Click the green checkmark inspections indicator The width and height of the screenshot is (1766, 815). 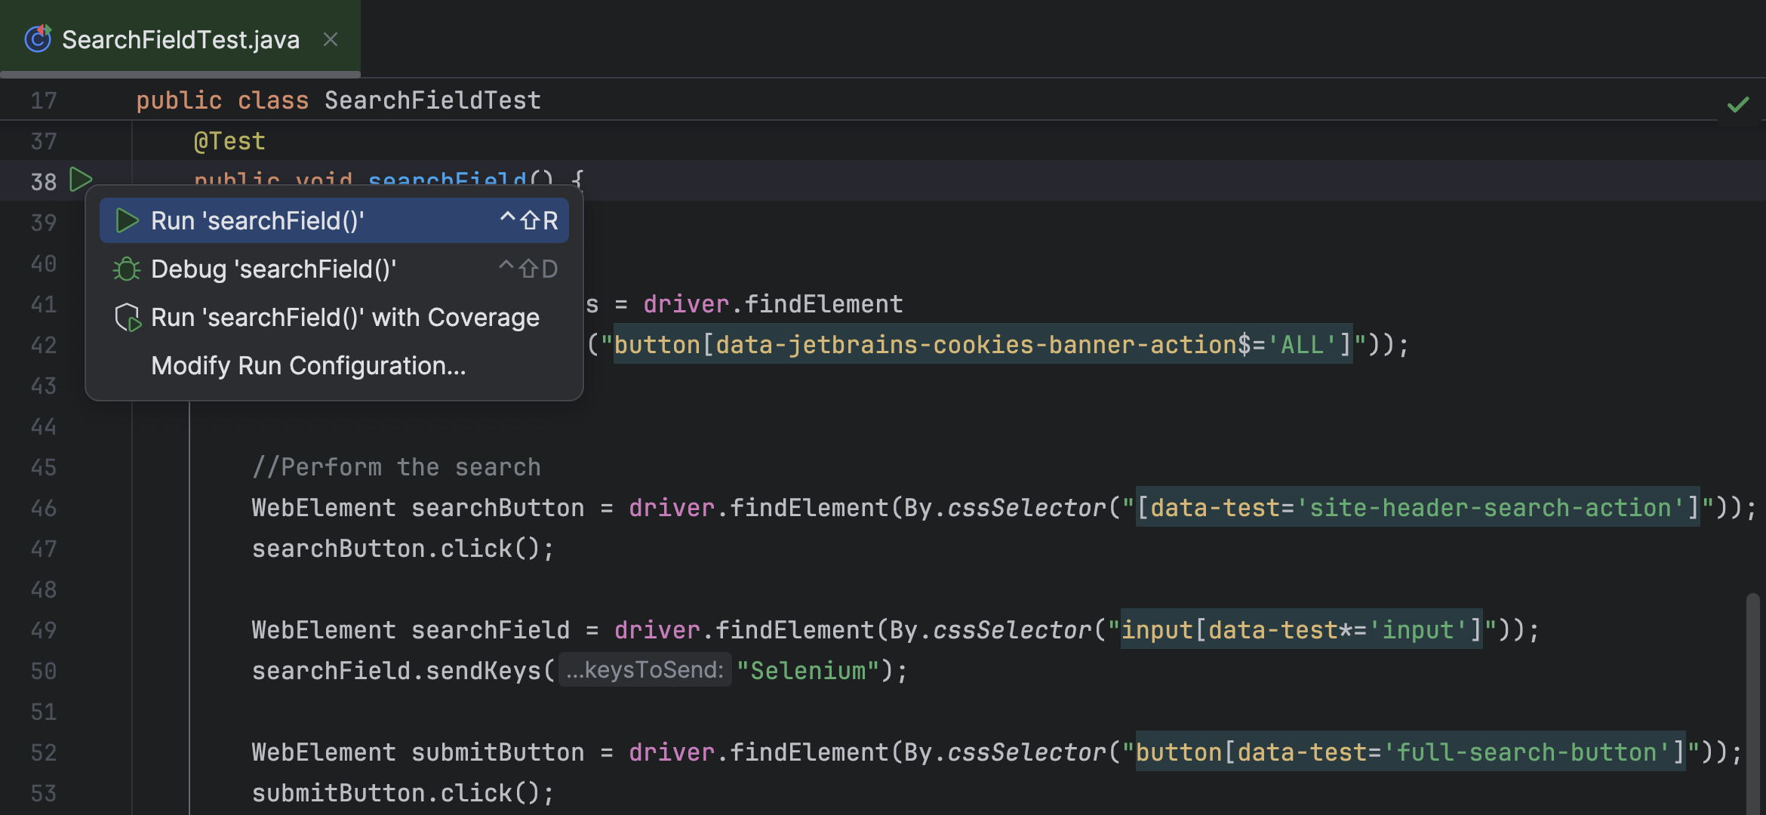1737,104
